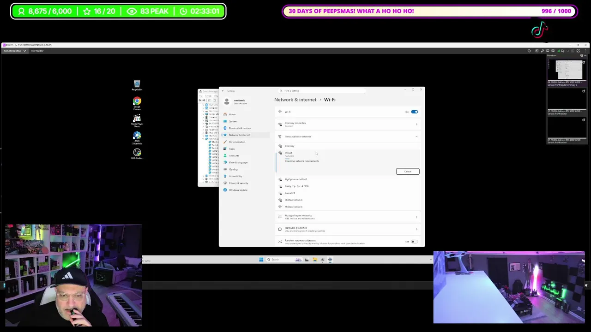The image size is (591, 332).
Task: Click Network & internet breadcrumb link
Action: (x=295, y=100)
